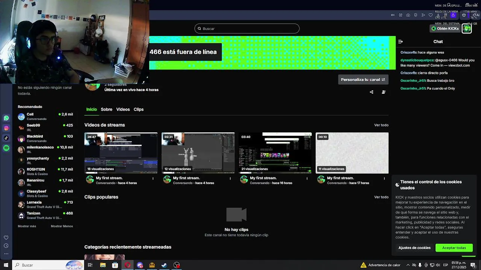This screenshot has height=270, width=481.
Task: Open options menu for 03:40 video
Action: (x=307, y=178)
